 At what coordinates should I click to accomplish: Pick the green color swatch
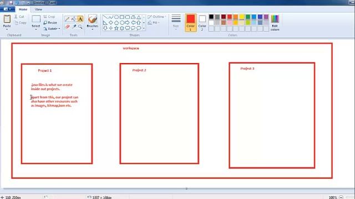coord(248,17)
